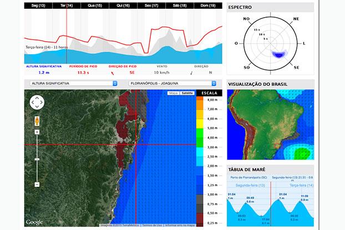Select the Seg (13) day tab
The width and height of the screenshot is (345, 230).
[x=38, y=6]
